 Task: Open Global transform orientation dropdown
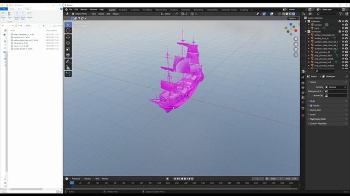[x=167, y=14]
